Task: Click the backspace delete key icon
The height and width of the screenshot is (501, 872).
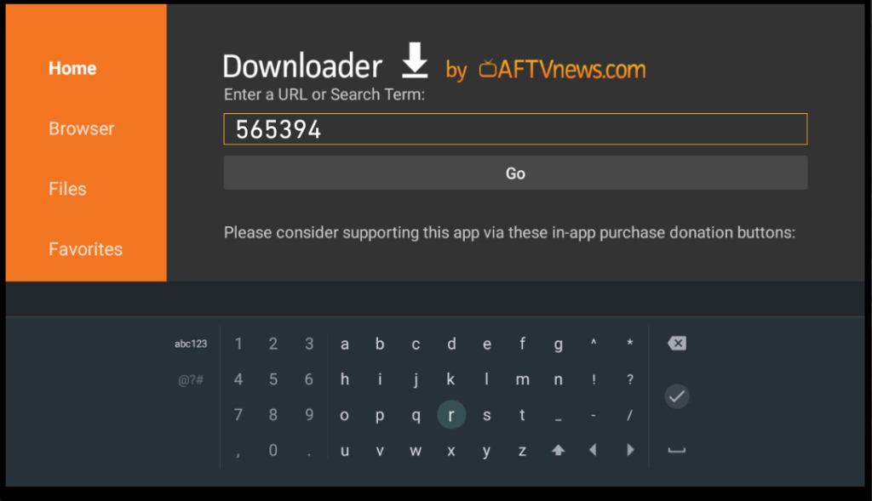Action: point(677,344)
